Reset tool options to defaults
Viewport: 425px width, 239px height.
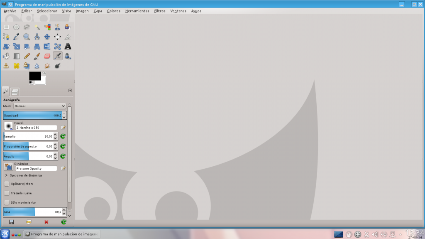[64, 222]
